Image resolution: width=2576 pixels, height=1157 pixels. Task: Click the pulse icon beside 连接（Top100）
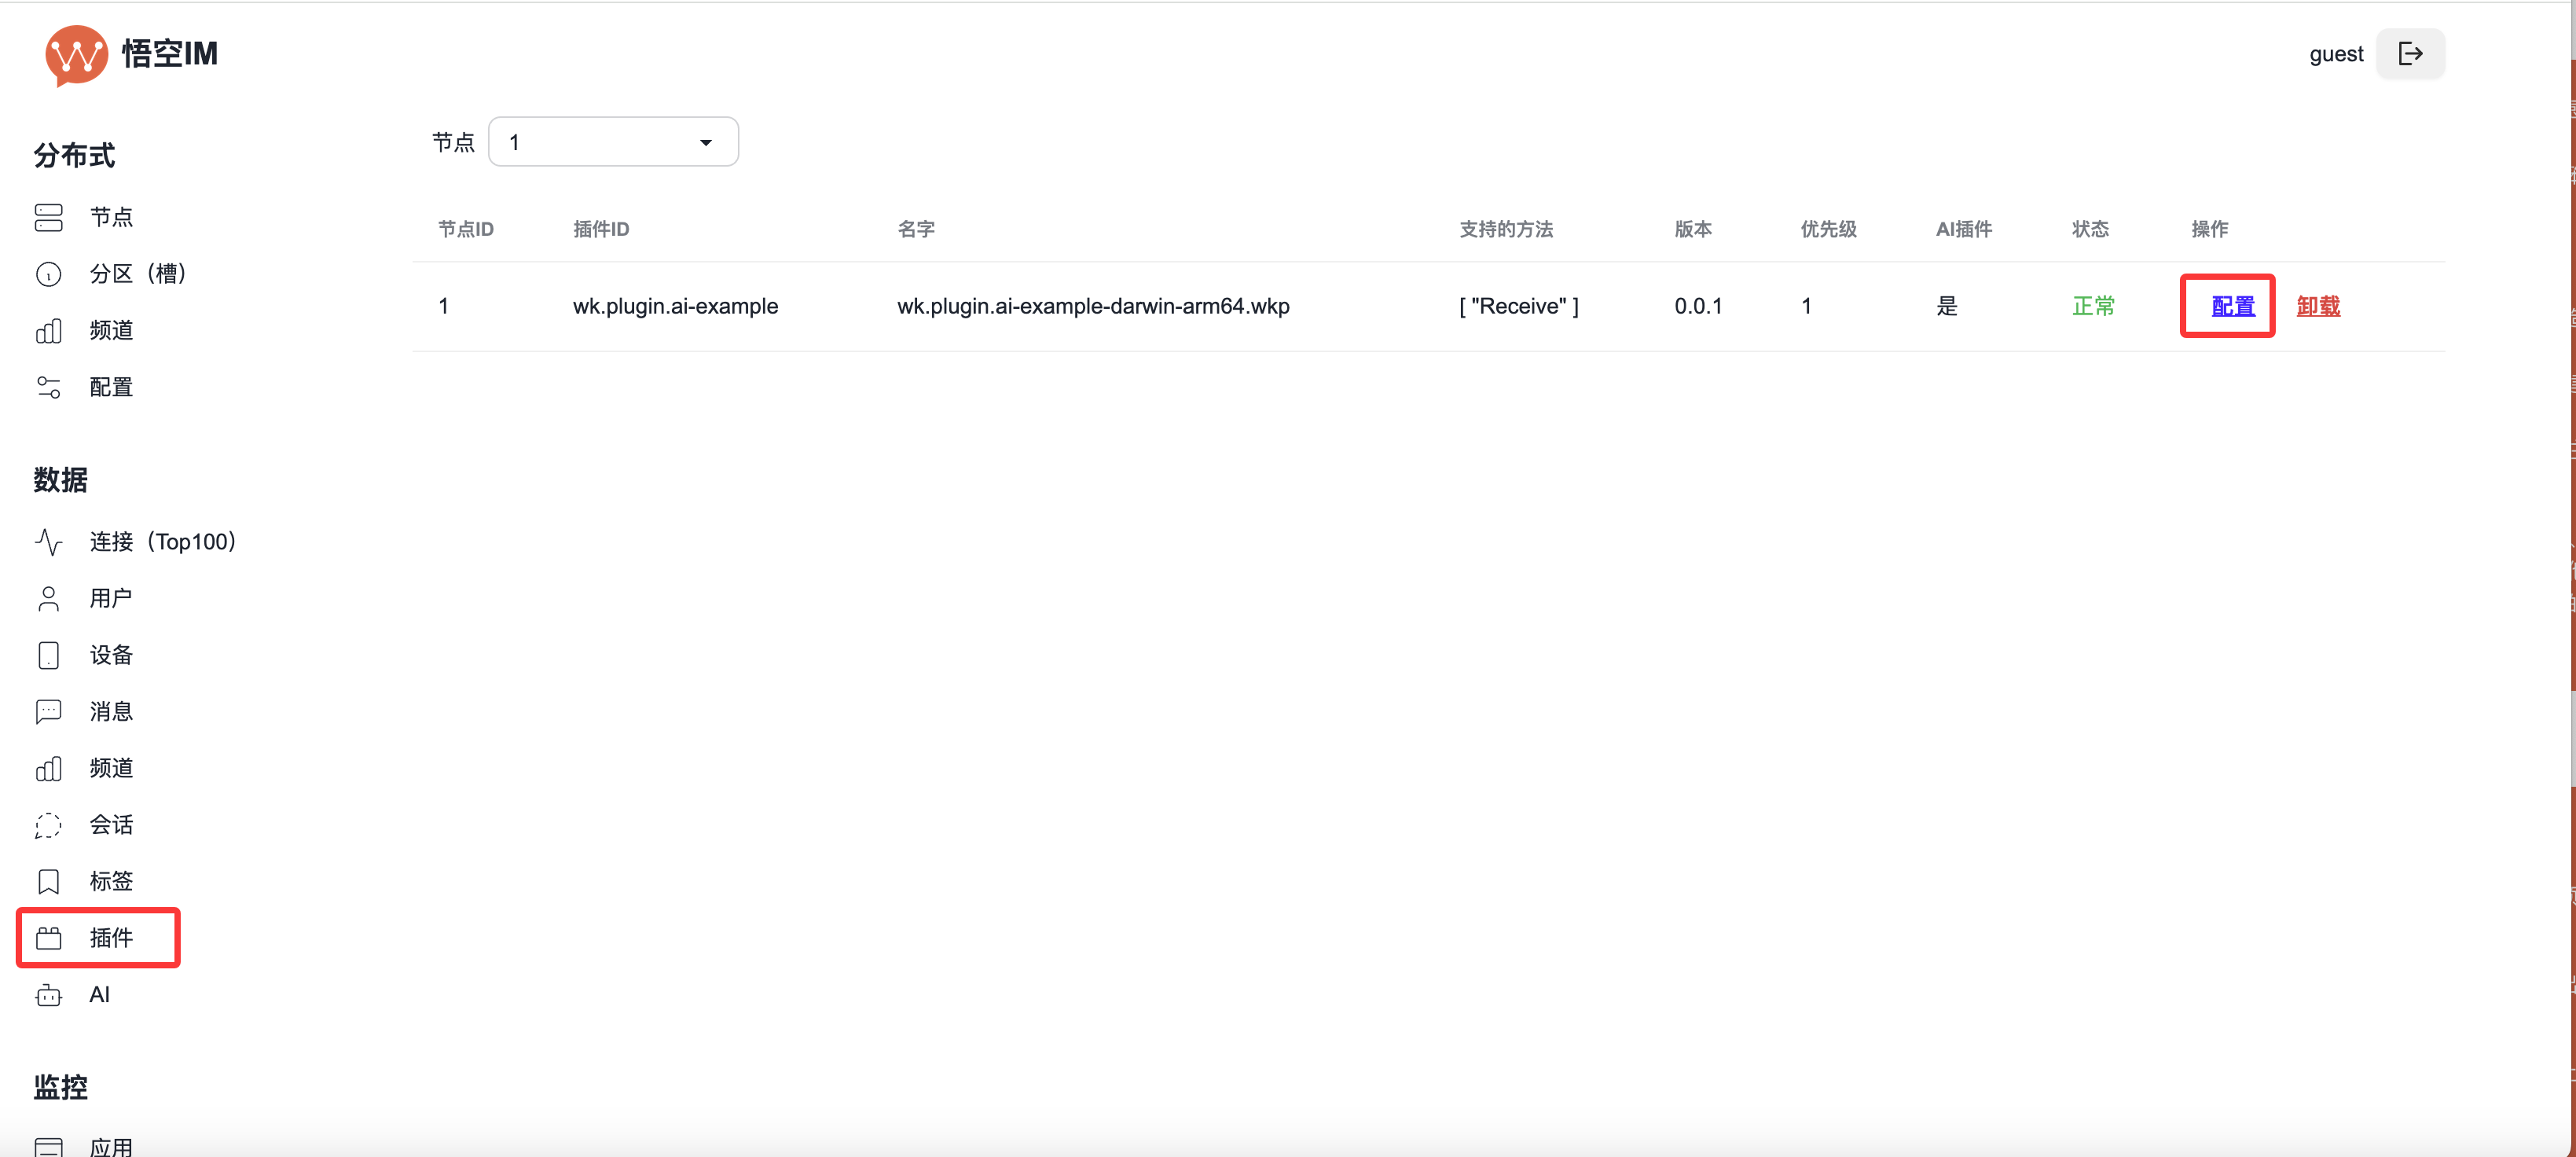tap(48, 542)
